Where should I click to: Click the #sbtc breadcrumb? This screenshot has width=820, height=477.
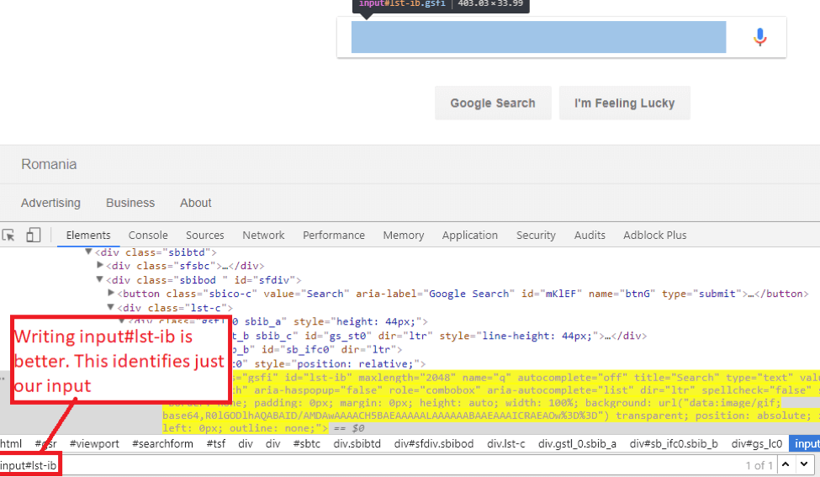[x=306, y=444]
